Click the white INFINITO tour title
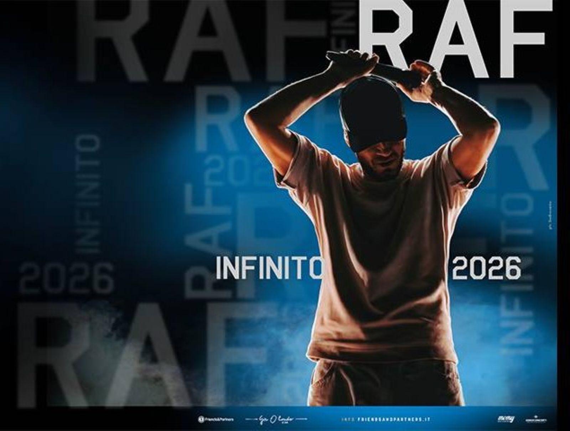The image size is (570, 431). 269,268
